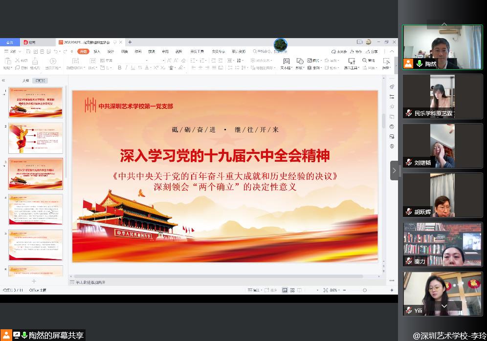
Task: Select slide 4 thumbnail
Action: click(35, 210)
